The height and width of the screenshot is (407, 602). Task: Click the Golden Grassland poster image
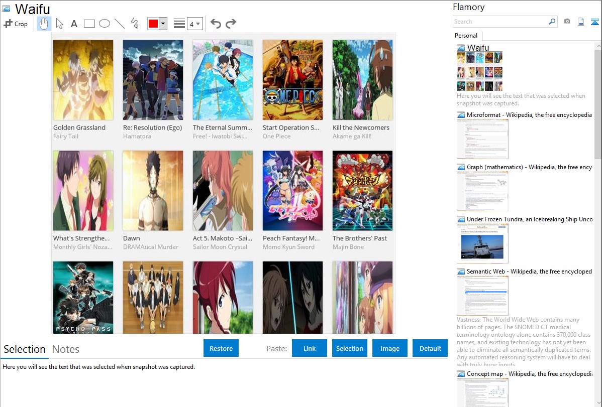click(x=83, y=80)
